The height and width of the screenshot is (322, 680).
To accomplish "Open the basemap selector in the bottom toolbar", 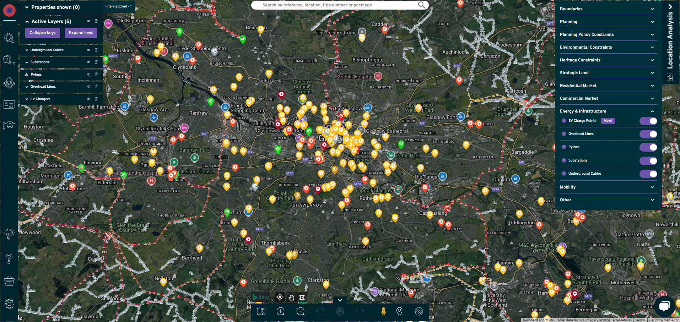I will pos(261,312).
